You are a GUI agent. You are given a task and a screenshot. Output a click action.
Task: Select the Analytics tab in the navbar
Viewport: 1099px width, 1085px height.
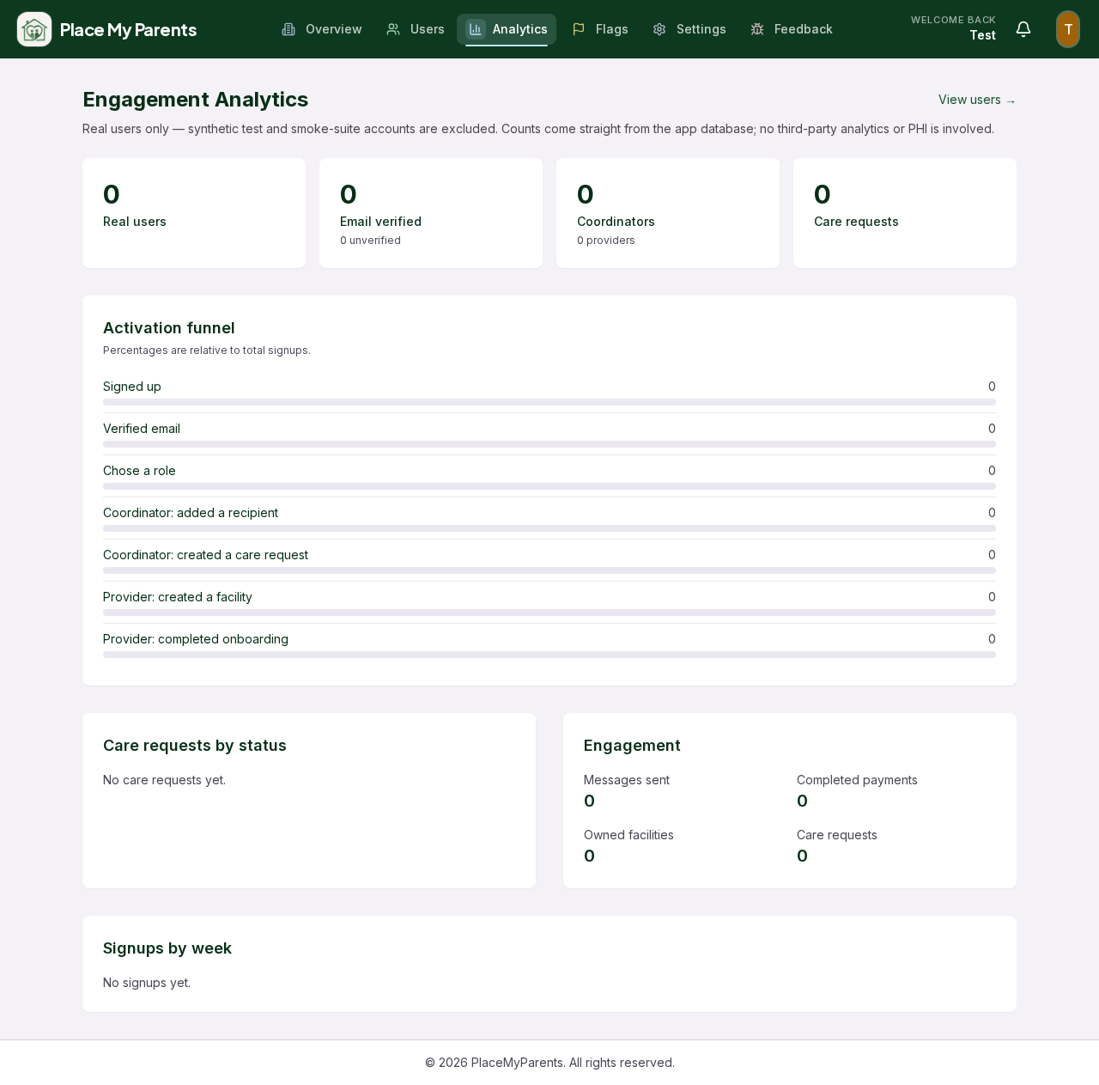pos(507,29)
